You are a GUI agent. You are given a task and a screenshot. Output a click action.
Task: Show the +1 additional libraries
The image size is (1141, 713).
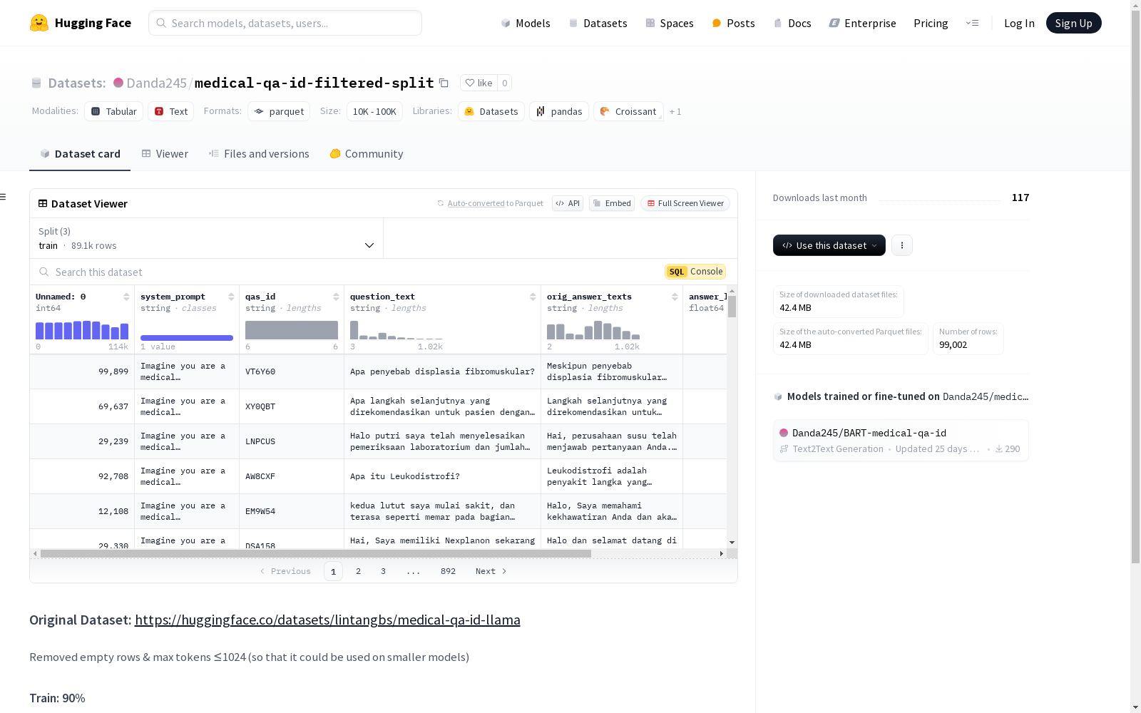675,111
